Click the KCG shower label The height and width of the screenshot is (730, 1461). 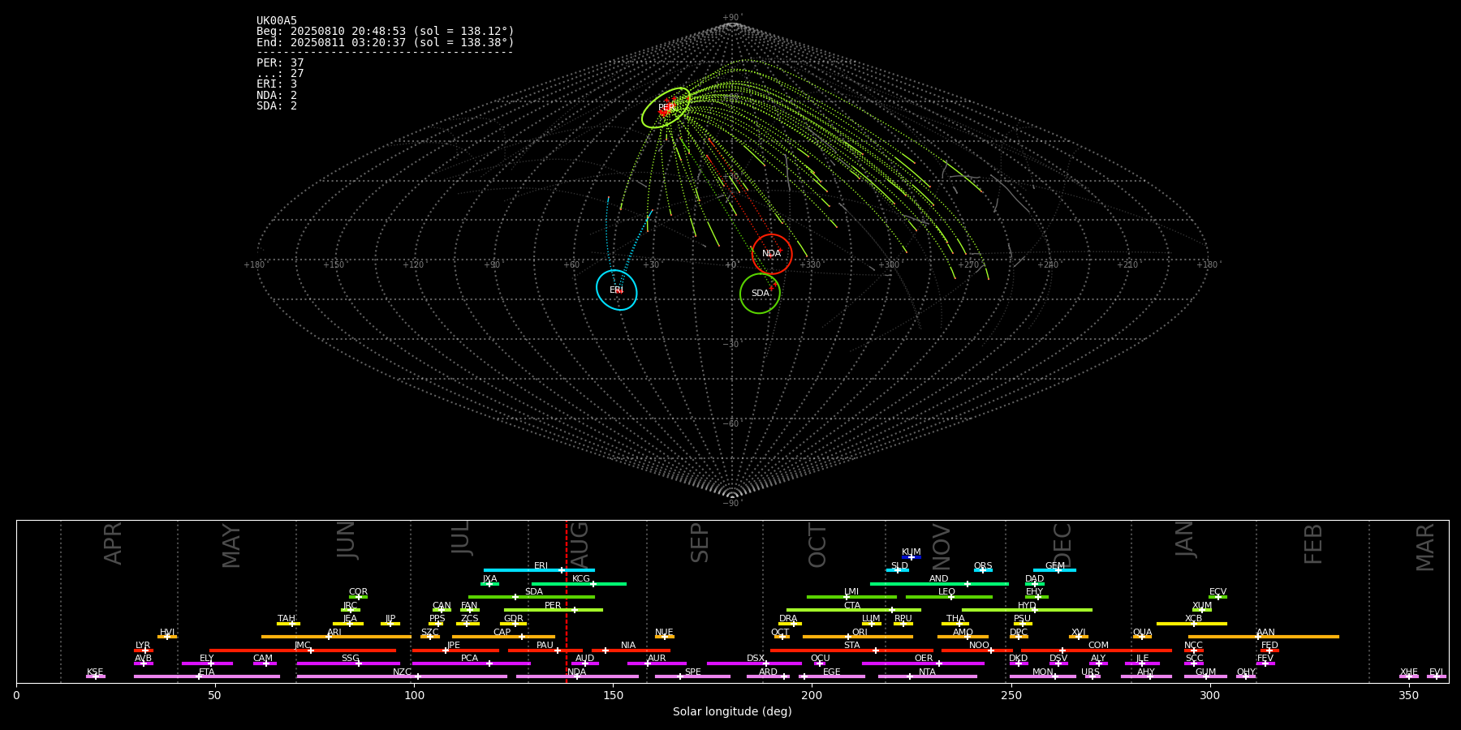click(x=581, y=579)
